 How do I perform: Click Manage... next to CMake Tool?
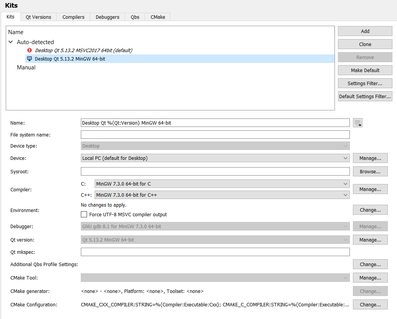click(370, 278)
